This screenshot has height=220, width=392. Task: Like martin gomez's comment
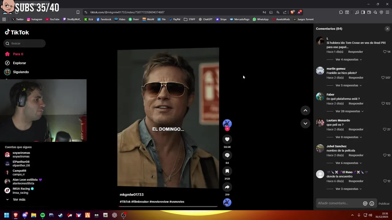(x=383, y=78)
